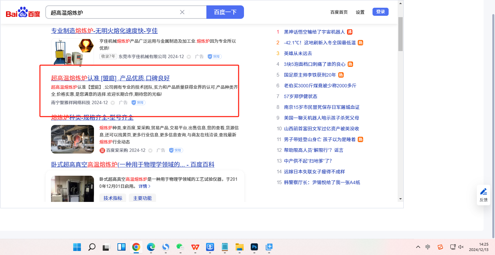
Task: Open 设置 in the top navigation
Action: click(360, 12)
